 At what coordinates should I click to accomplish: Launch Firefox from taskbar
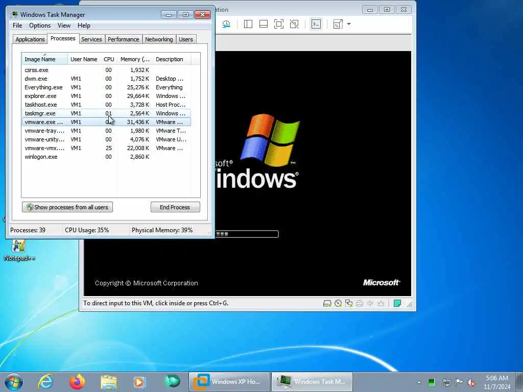[77, 382]
